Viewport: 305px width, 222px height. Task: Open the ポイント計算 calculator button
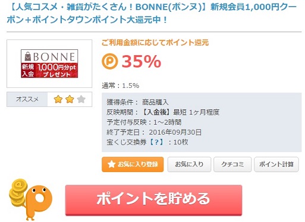pos(276,164)
